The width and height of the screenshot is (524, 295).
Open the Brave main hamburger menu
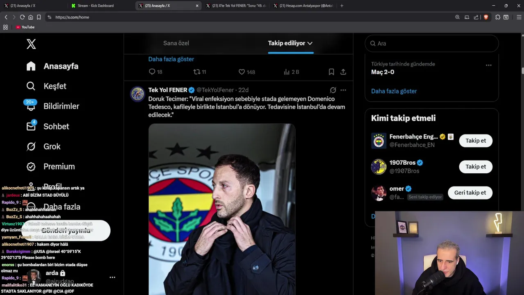[x=519, y=17]
